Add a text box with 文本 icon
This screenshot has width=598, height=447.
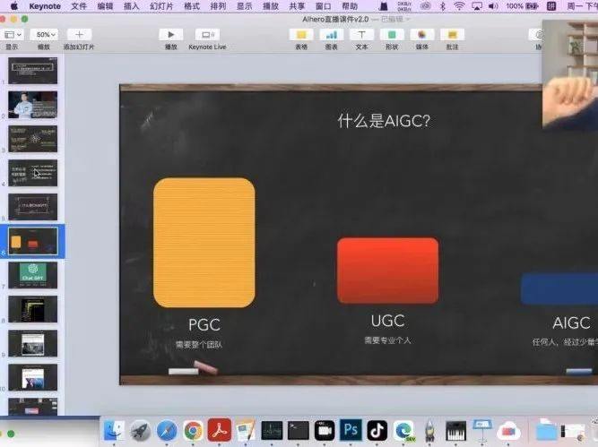pos(361,35)
